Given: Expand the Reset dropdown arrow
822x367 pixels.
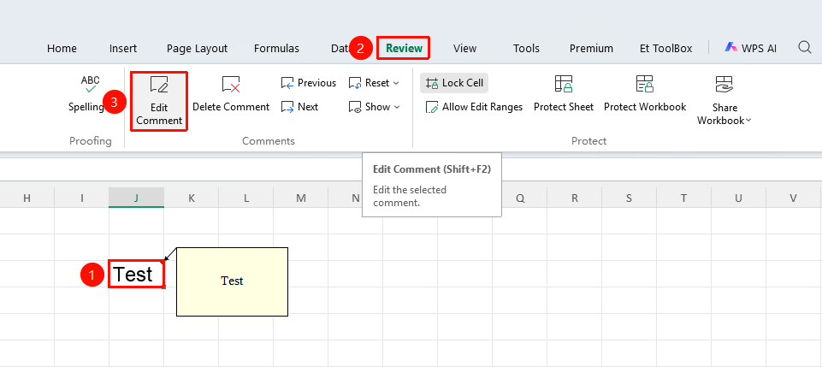Looking at the screenshot, I should [x=396, y=83].
